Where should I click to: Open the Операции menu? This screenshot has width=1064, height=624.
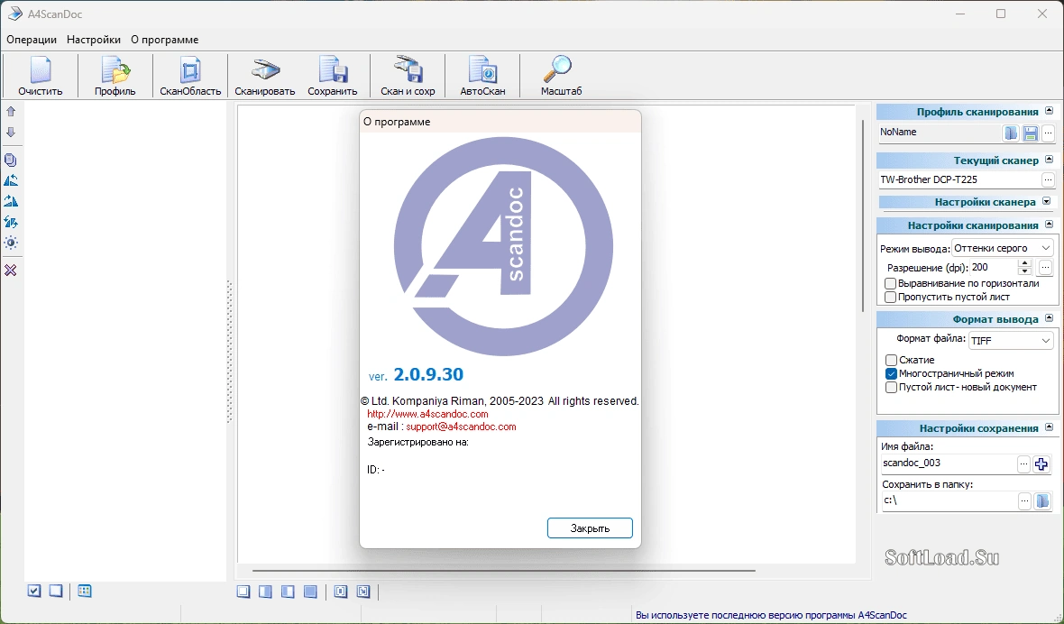32,40
